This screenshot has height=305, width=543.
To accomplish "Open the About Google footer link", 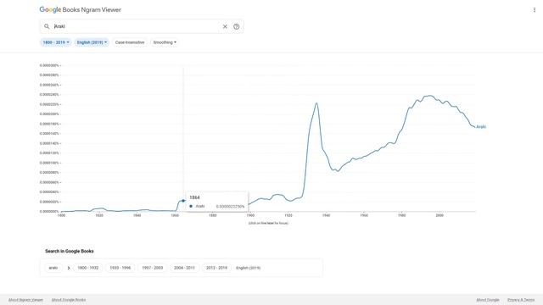I will click(488, 300).
